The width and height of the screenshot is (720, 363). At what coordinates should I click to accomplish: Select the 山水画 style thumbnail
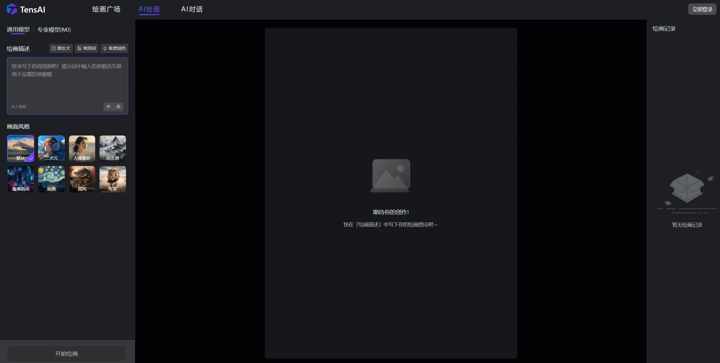pyautogui.click(x=113, y=148)
